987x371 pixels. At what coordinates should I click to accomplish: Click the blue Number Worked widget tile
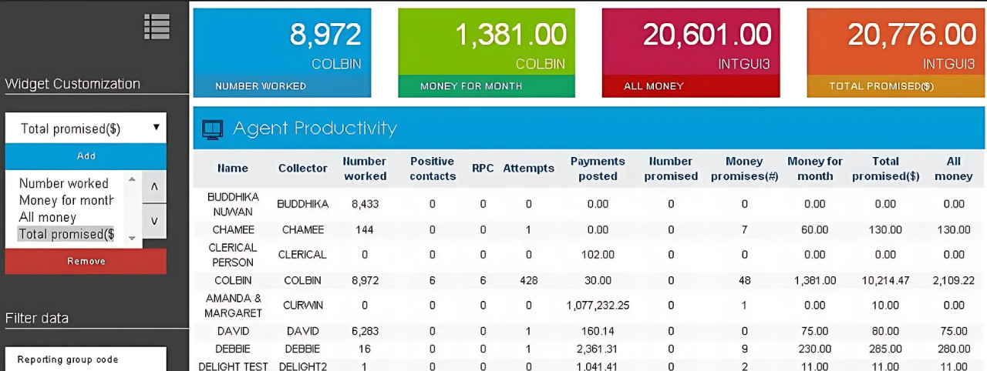pos(281,52)
